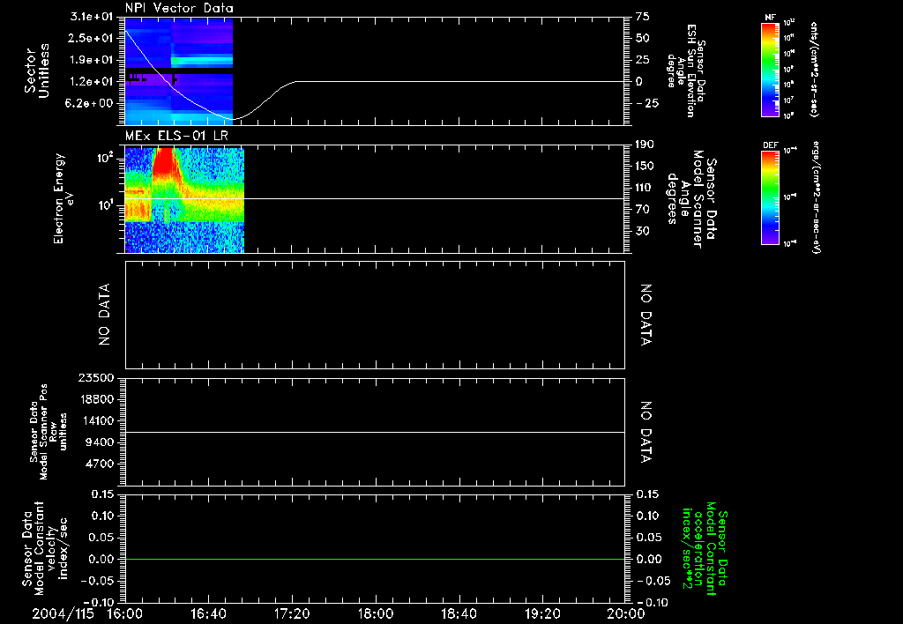Click the "19:20" time axis label
The image size is (903, 624).
click(x=542, y=614)
